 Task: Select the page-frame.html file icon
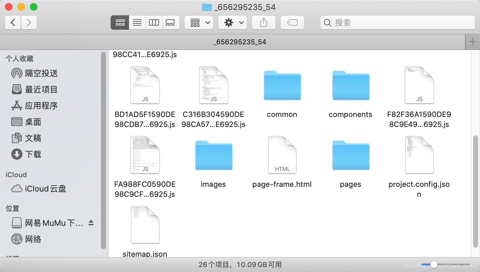tap(282, 155)
